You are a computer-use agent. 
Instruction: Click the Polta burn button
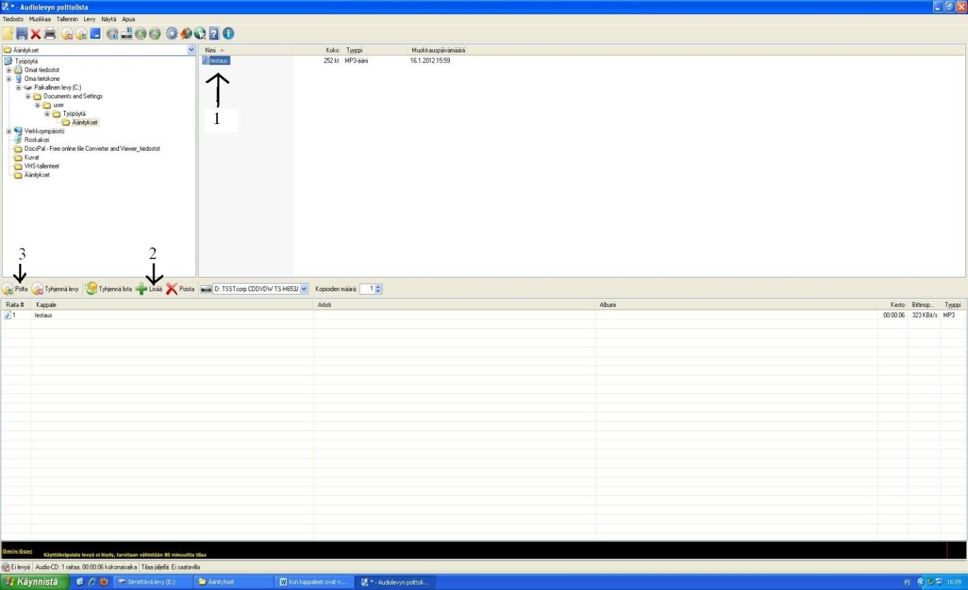click(15, 289)
